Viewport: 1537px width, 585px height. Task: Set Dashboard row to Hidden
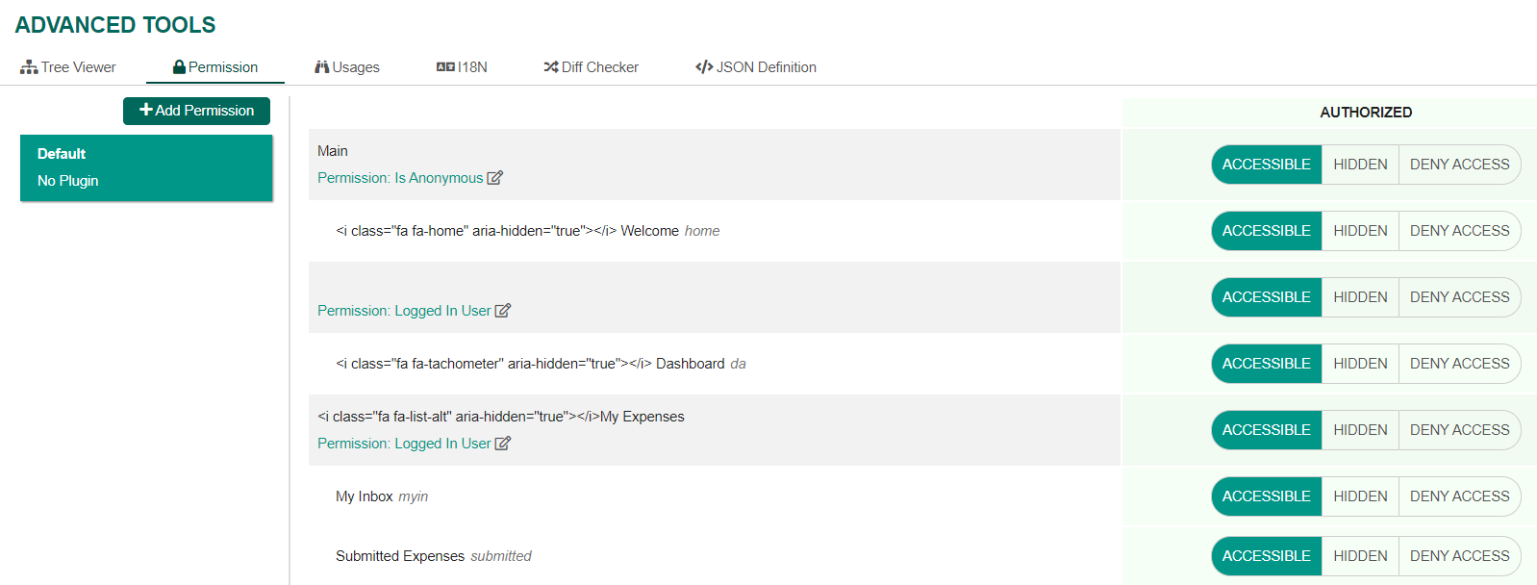(1360, 364)
